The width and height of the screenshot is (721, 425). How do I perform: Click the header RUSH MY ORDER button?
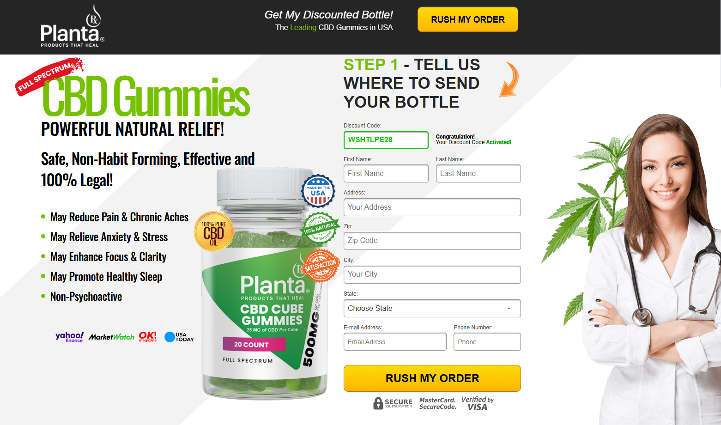coord(467,19)
